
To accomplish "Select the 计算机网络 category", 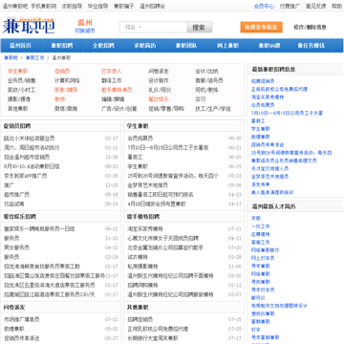I will point(67,80).
